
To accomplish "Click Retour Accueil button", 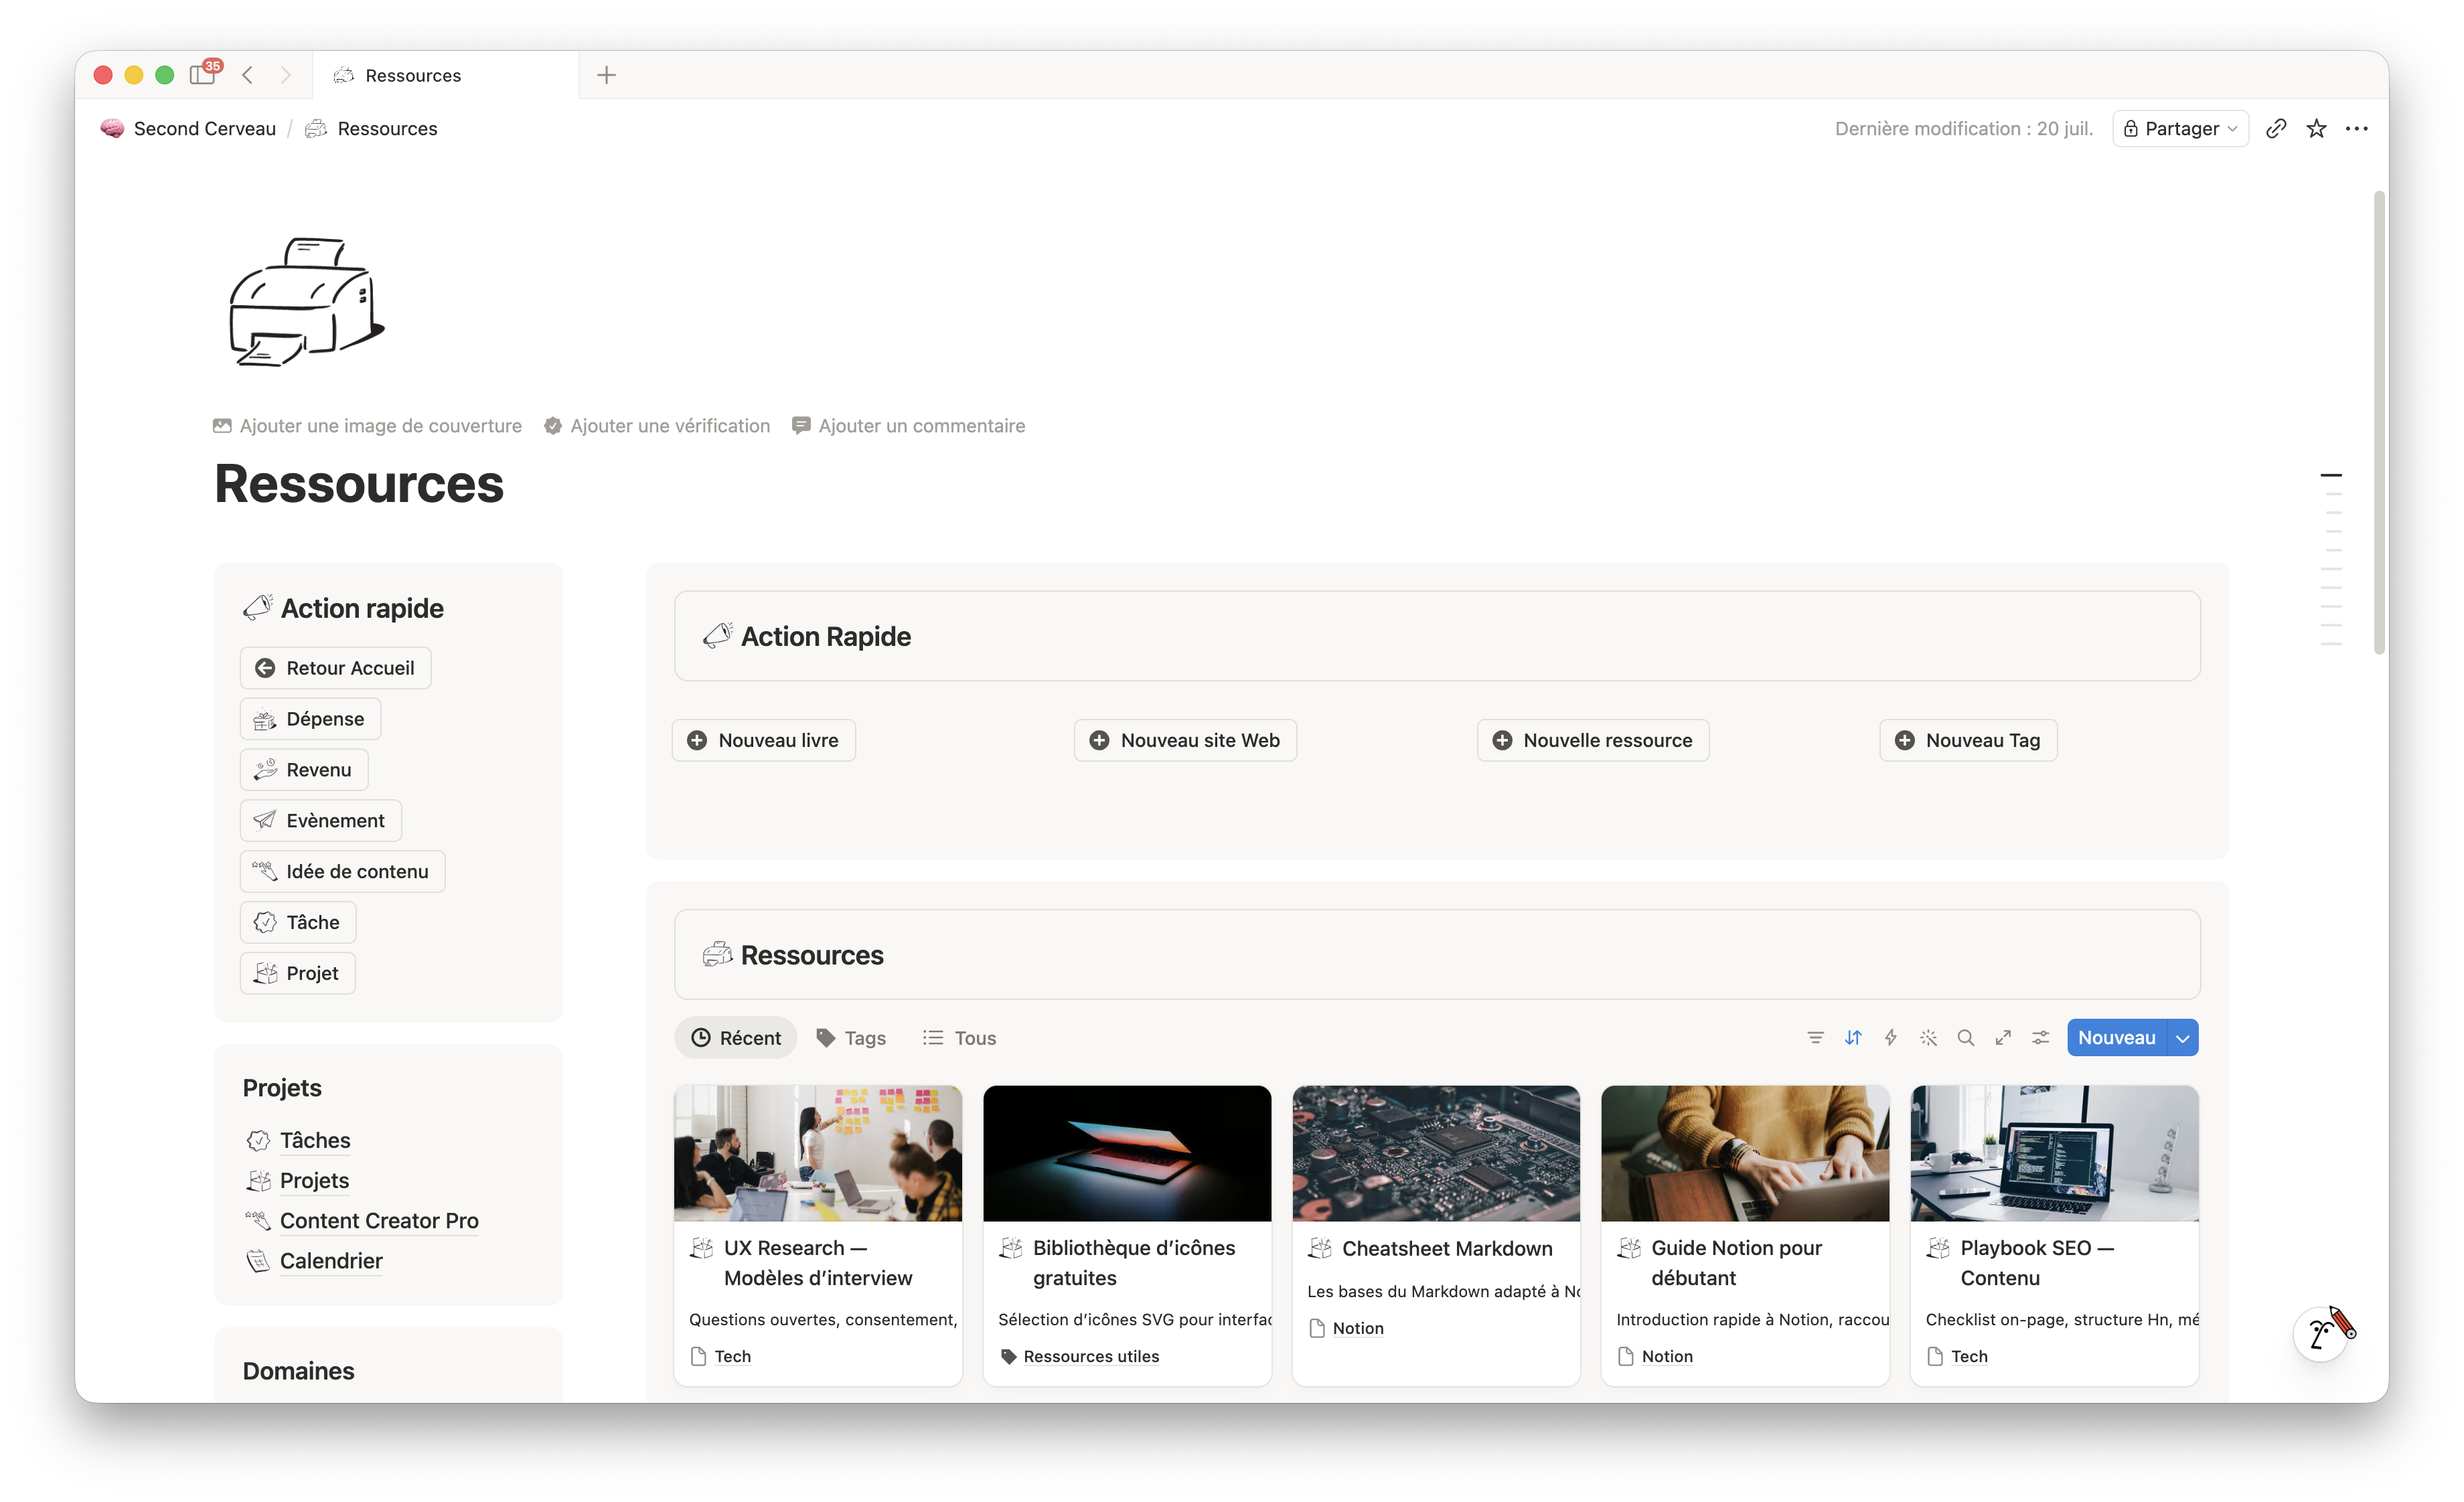I will pos(335,667).
